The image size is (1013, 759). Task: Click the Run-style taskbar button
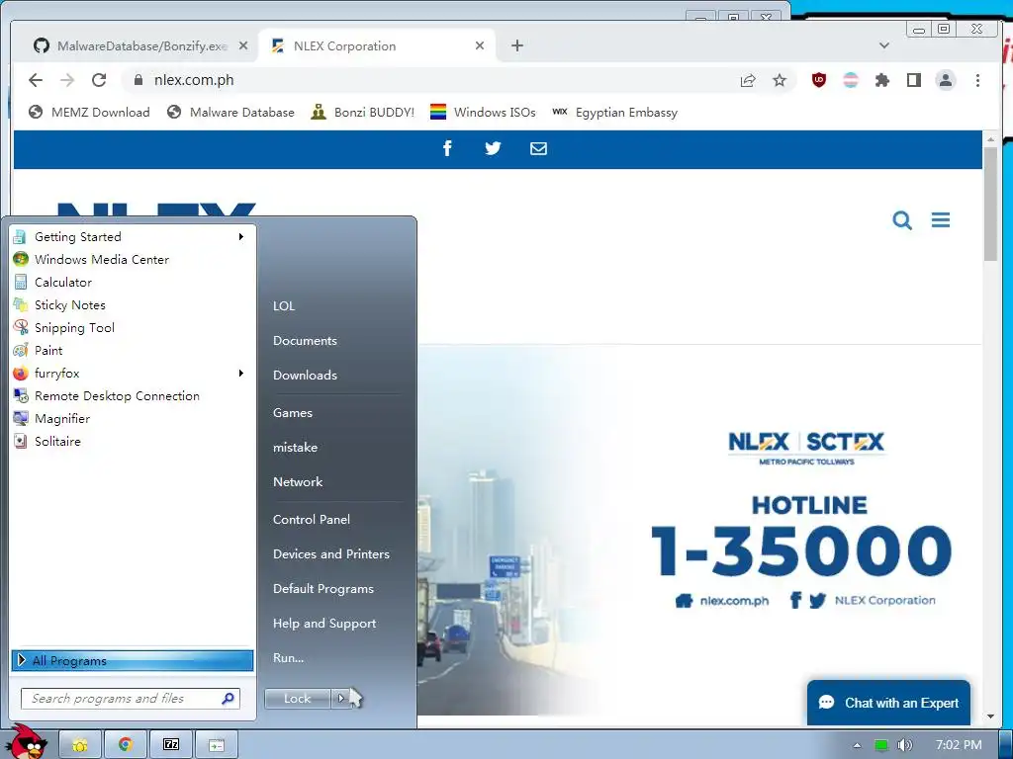coord(216,745)
